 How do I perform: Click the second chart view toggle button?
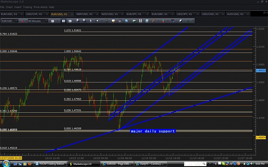(x=70, y=21)
